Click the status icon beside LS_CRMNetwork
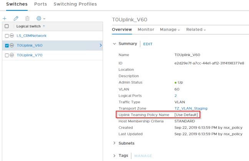 (12, 36)
